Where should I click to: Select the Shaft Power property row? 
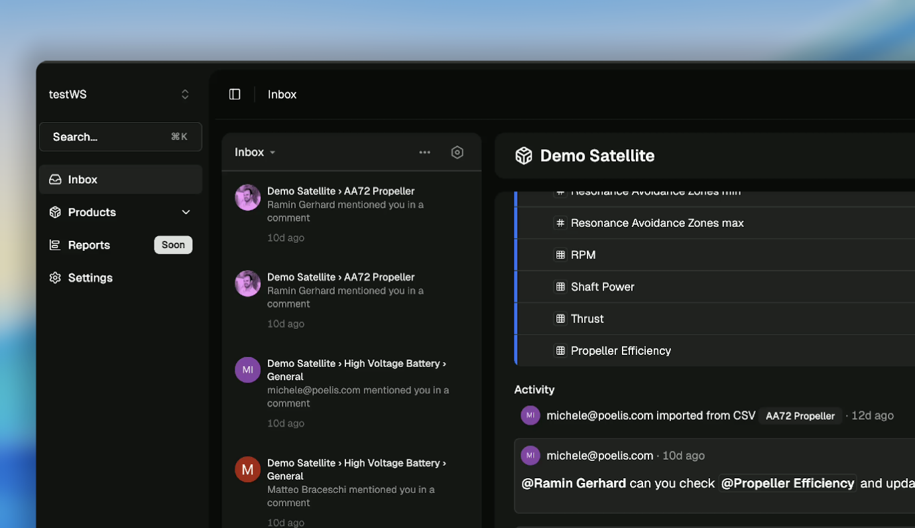715,287
